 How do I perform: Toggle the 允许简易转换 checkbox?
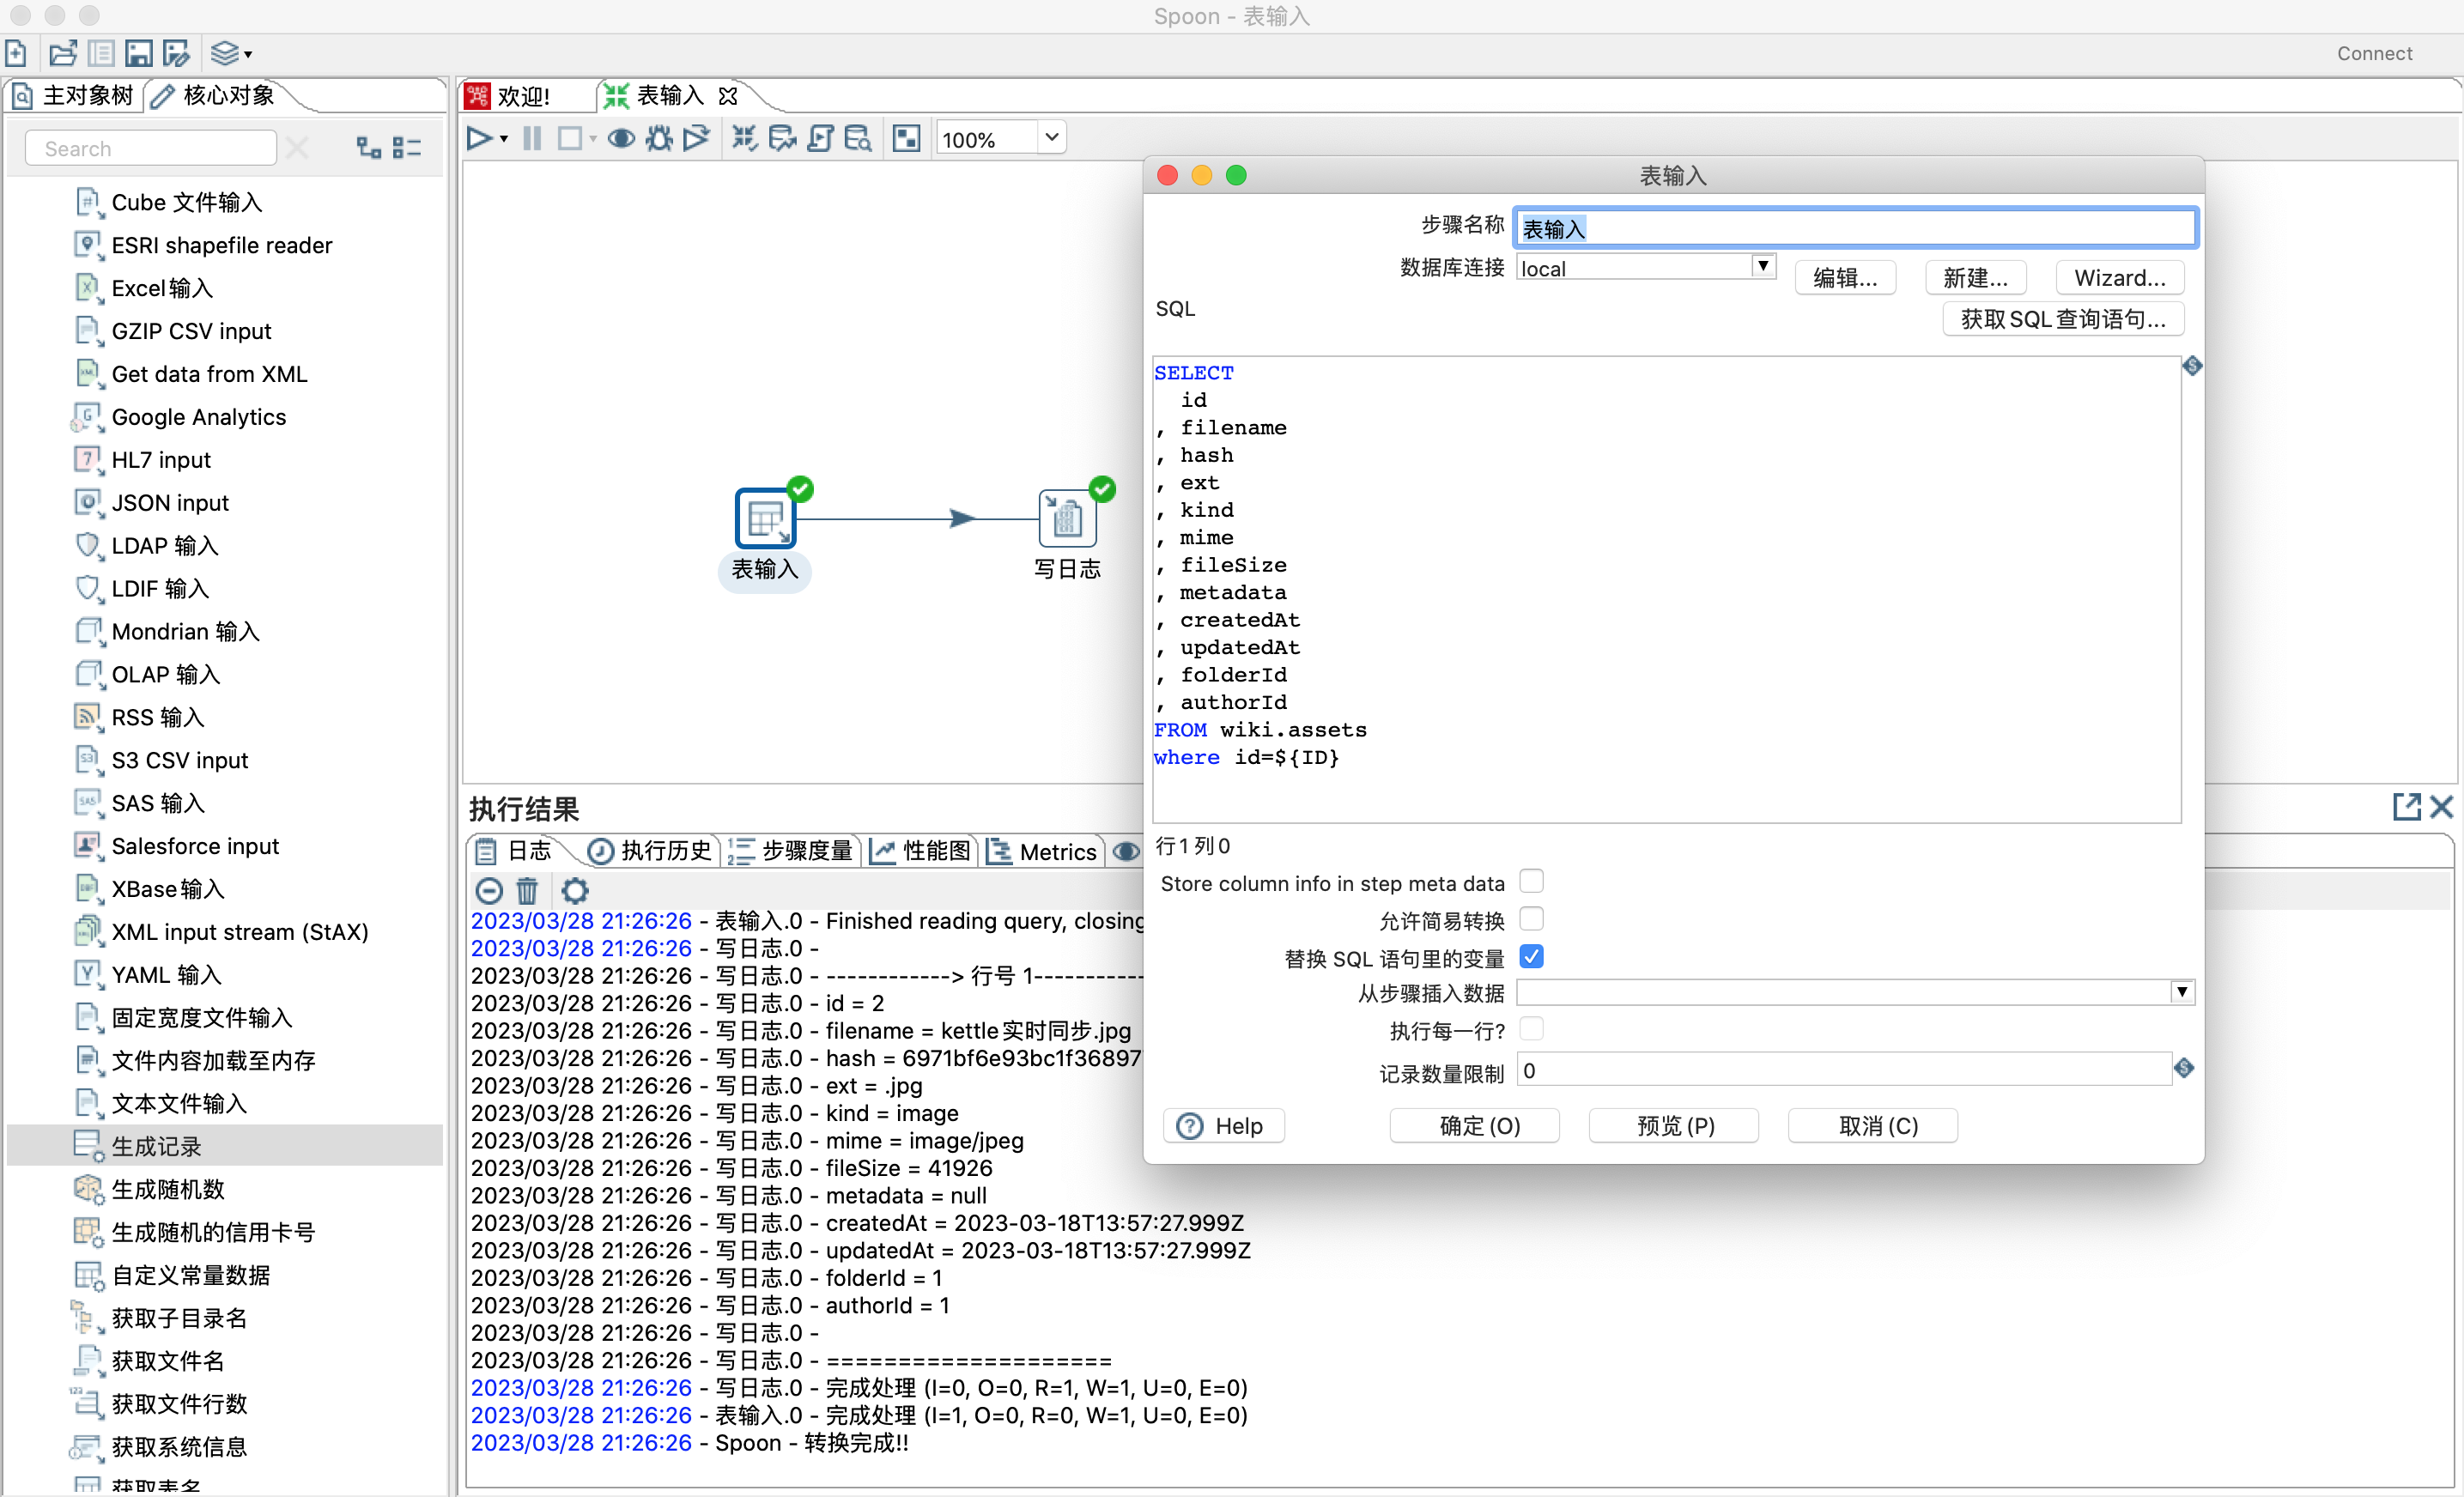coord(1530,918)
